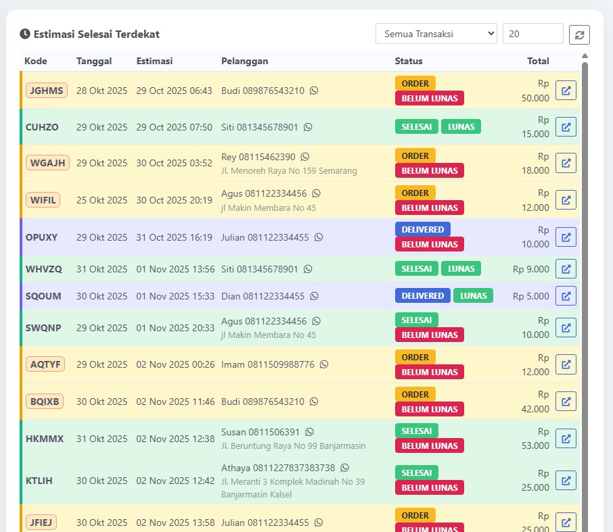613x532 pixels.
Task: Click the Estimasi column header
Action: click(154, 61)
